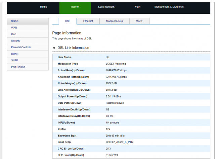The width and height of the screenshot is (215, 159).
Task: Select the MAPE tab
Action: (139, 21)
